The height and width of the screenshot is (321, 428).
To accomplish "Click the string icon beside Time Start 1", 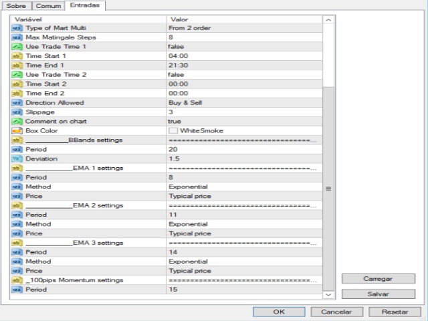I will click(x=17, y=56).
